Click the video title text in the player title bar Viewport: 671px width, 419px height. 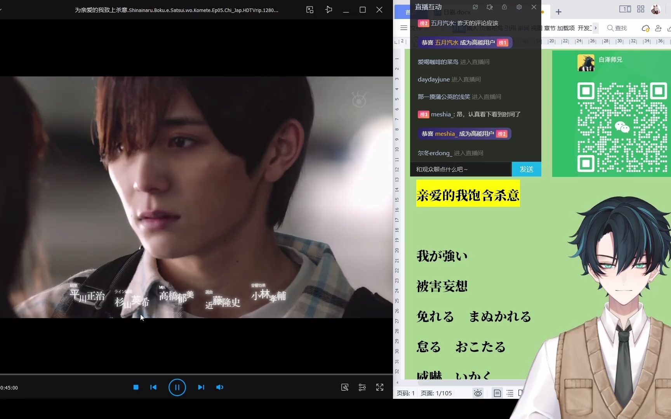[x=176, y=10]
